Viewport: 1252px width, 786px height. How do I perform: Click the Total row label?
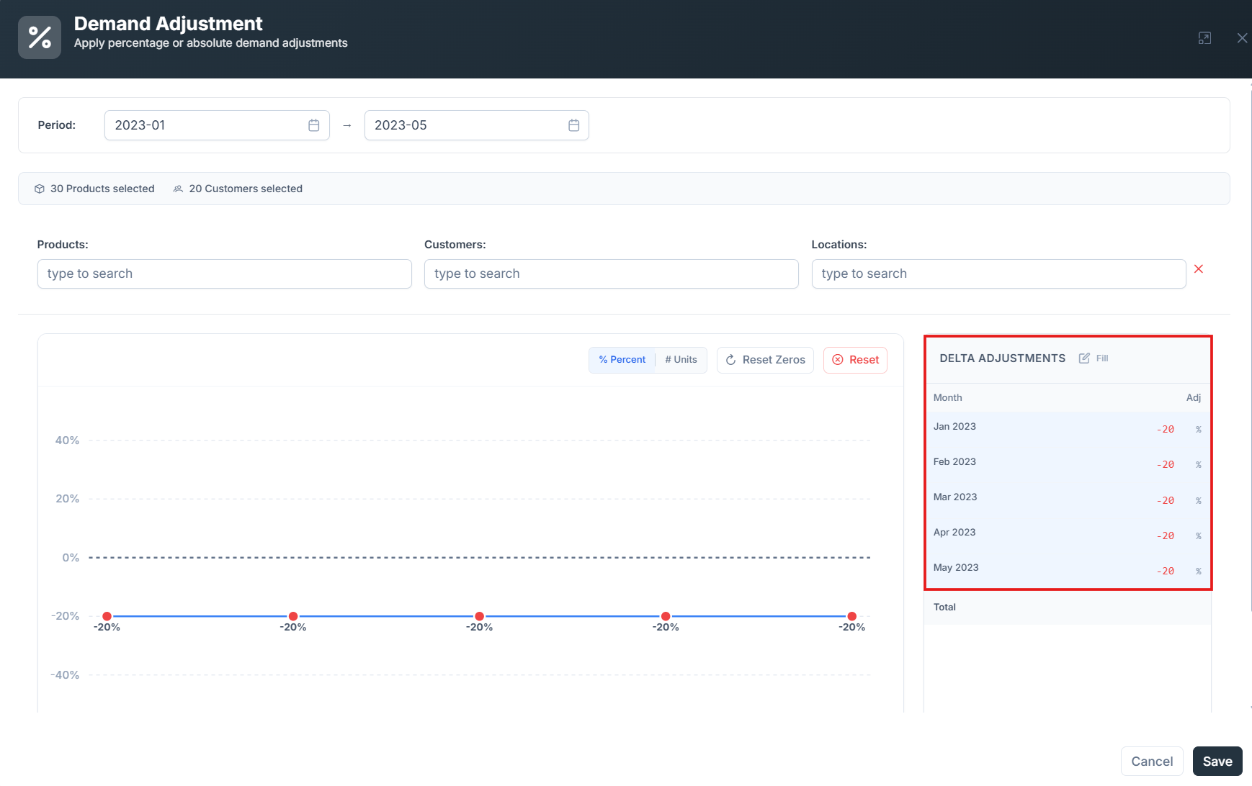point(944,607)
